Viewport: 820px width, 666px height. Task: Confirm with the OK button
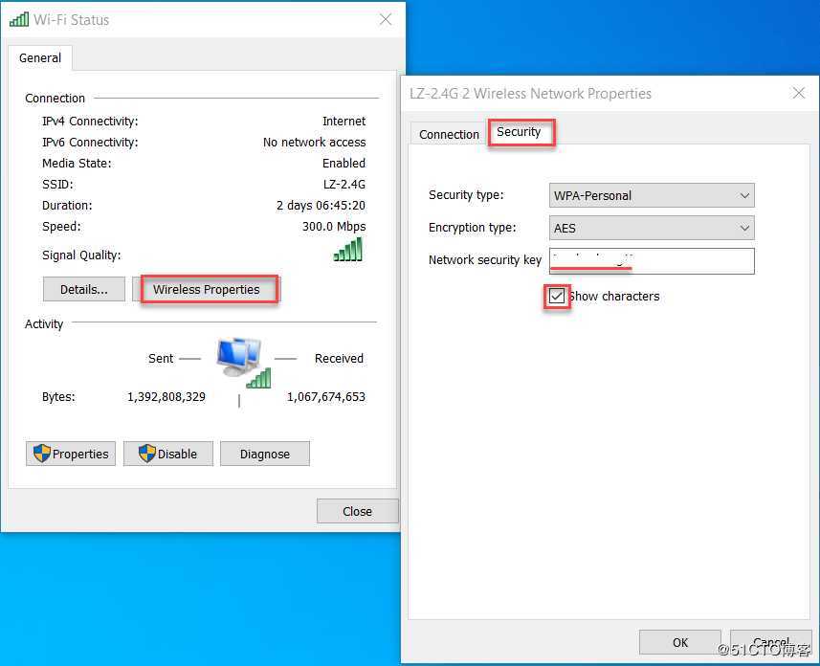680,642
